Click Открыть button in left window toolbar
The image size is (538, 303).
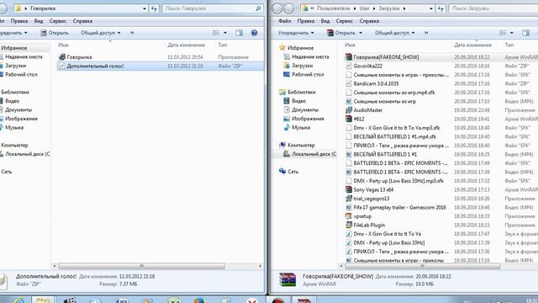click(x=55, y=33)
